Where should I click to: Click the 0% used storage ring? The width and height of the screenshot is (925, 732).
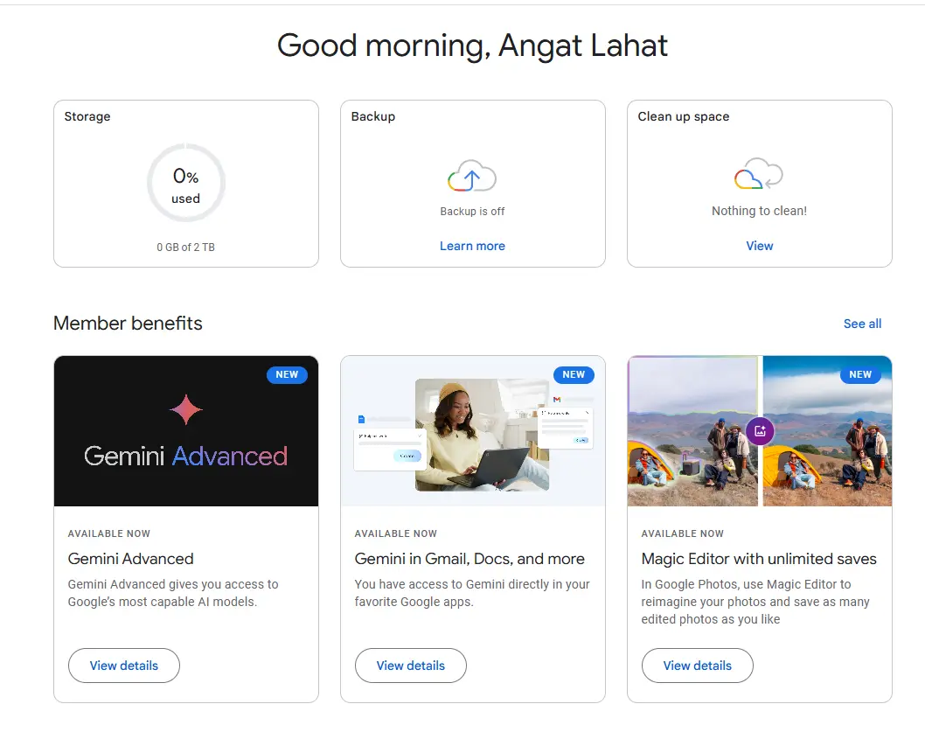click(x=186, y=183)
